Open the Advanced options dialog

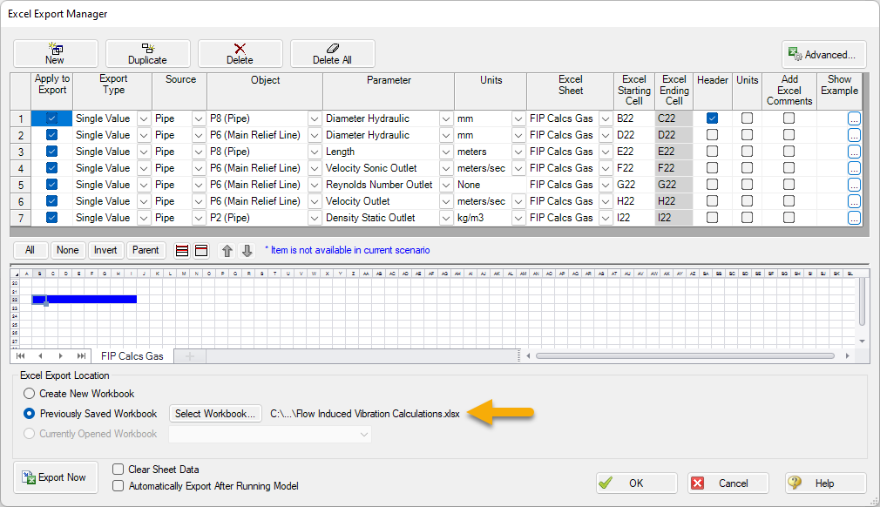[x=822, y=54]
